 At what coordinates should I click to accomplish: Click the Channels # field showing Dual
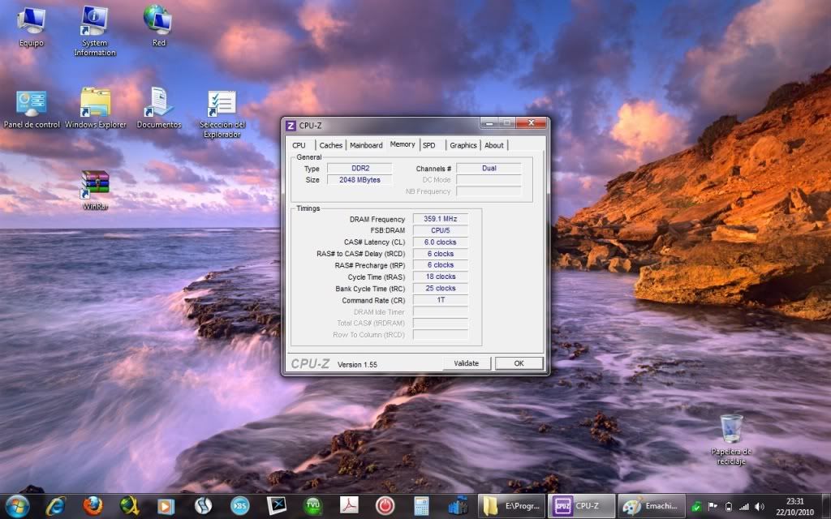(x=489, y=169)
